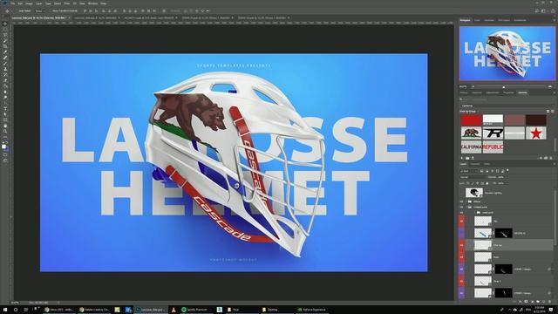Click the add content plus icon in Libraries
Image resolution: width=558 pixels, height=314 pixels.
[462, 158]
